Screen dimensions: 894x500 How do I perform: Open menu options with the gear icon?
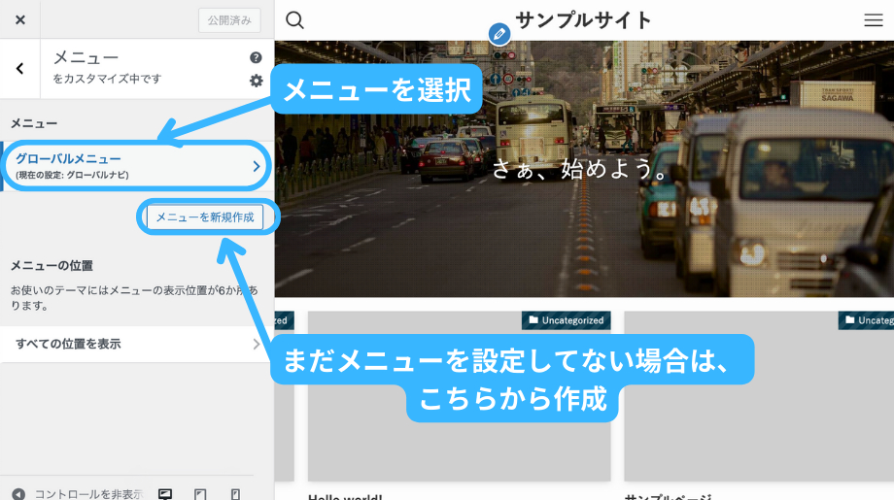pos(256,81)
